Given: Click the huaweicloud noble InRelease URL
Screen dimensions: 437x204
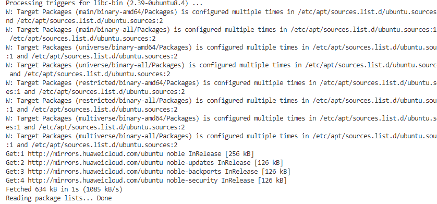Looking at the screenshot, I should click(95, 154).
